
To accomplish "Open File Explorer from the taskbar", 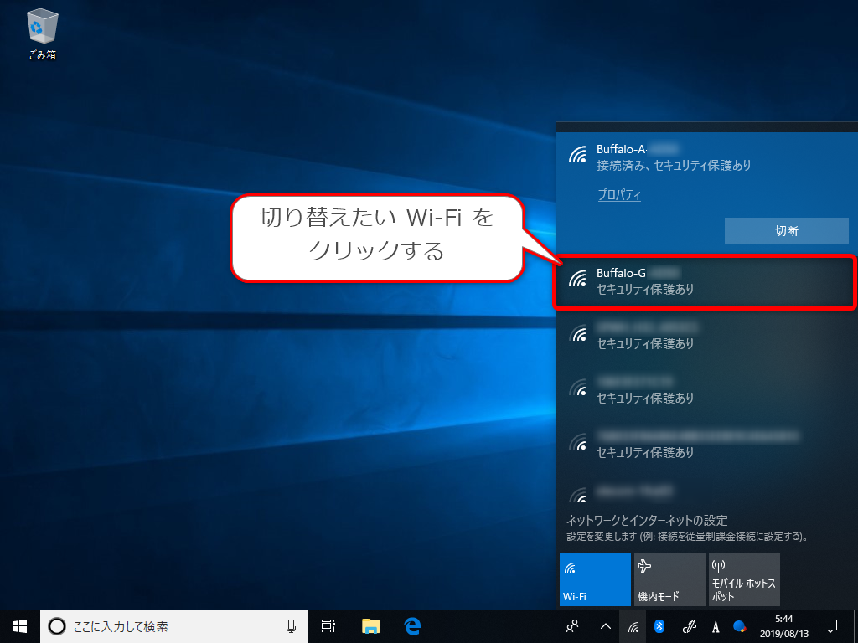I will (370, 625).
